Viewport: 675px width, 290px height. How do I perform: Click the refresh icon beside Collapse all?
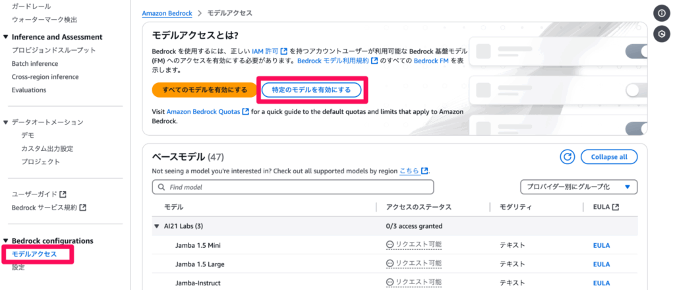568,157
